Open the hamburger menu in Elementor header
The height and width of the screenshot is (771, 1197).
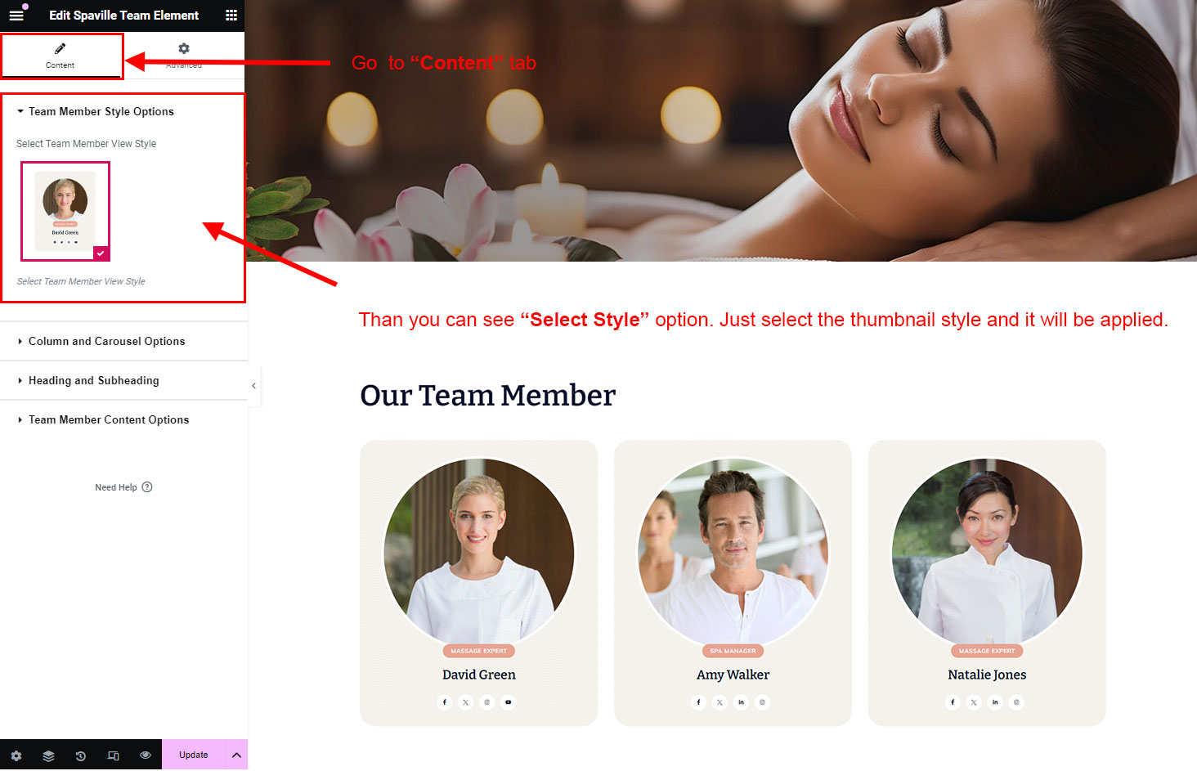click(x=16, y=16)
